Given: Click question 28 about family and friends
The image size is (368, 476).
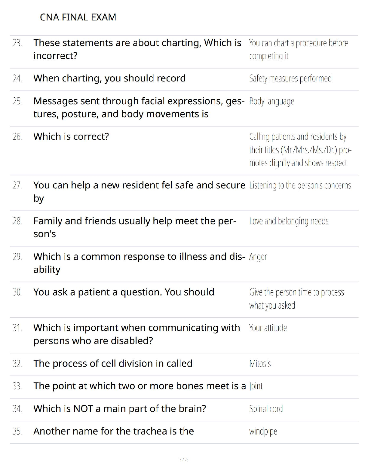Looking at the screenshot, I should [135, 227].
